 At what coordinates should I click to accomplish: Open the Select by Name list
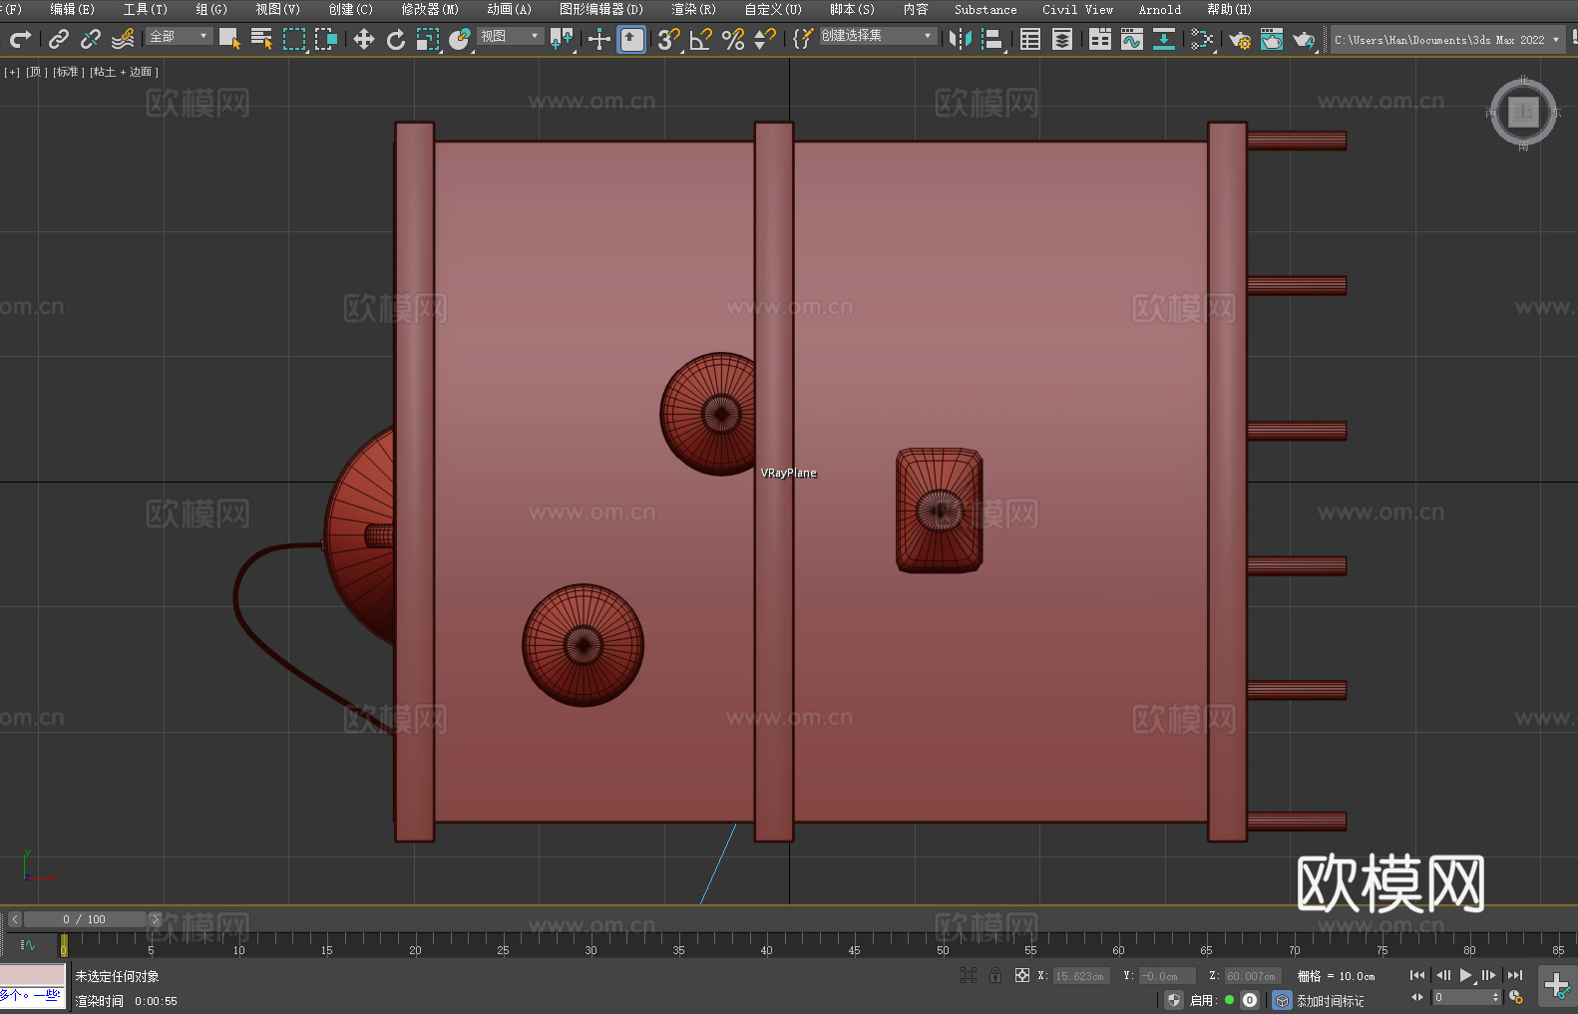(x=261, y=39)
